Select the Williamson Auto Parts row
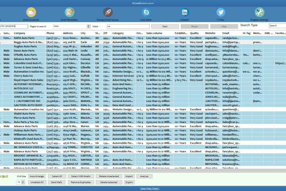The height and width of the screenshot is (191, 286). pos(143,135)
